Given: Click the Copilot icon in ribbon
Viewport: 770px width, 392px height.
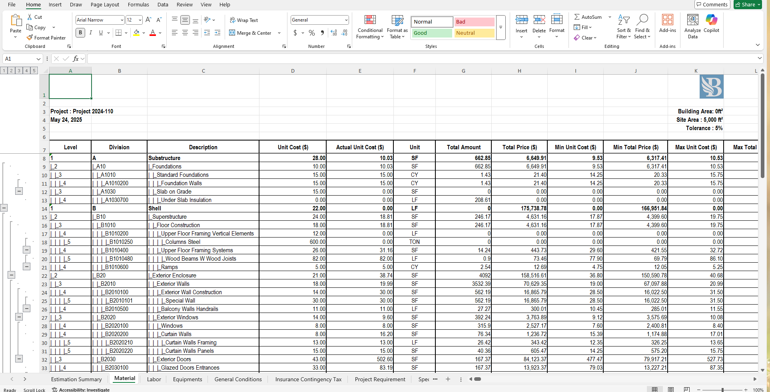Looking at the screenshot, I should tap(711, 24).
